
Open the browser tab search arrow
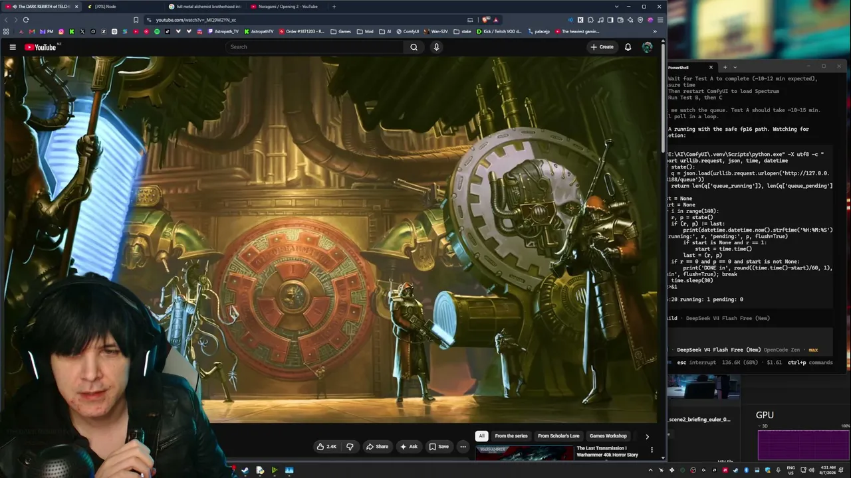click(x=616, y=7)
